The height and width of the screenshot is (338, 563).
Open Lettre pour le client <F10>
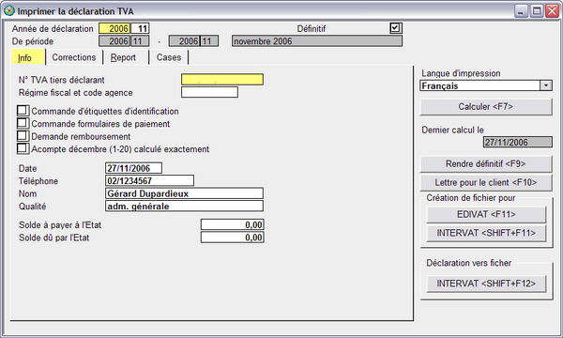point(486,182)
